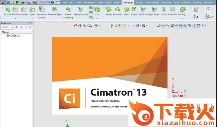The height and width of the screenshot is (127, 217).
Task: Open the Analysis menu
Action: click(186, 2)
